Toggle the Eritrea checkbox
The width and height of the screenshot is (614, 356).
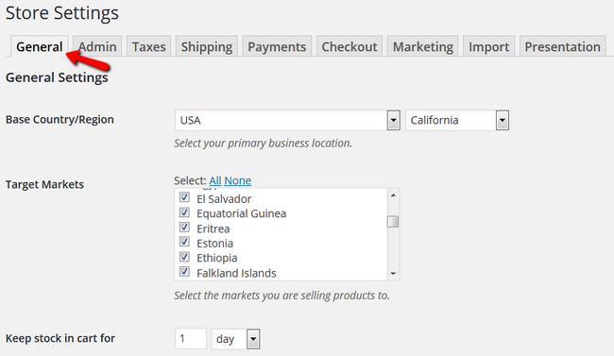click(x=184, y=228)
